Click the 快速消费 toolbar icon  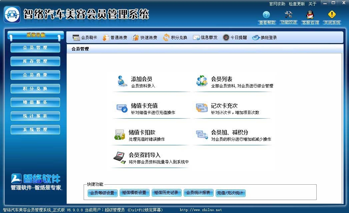[135, 38]
